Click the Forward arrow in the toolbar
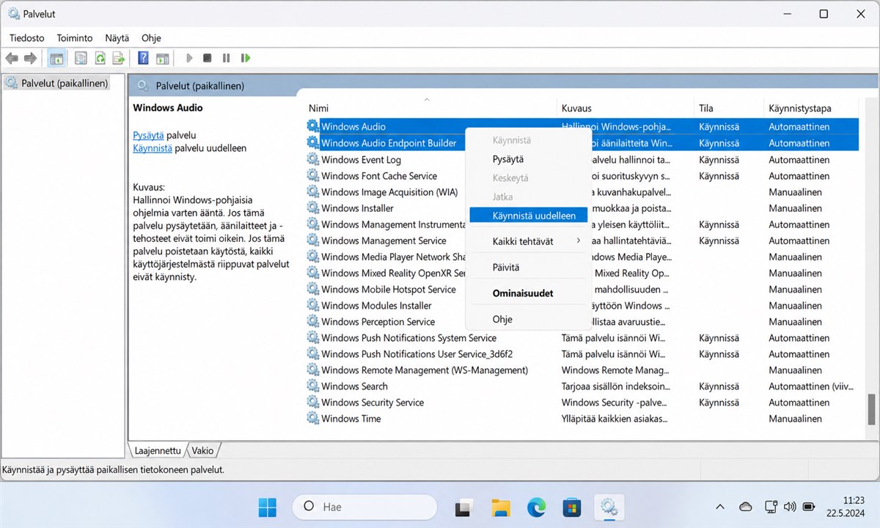The width and height of the screenshot is (880, 528). point(30,58)
